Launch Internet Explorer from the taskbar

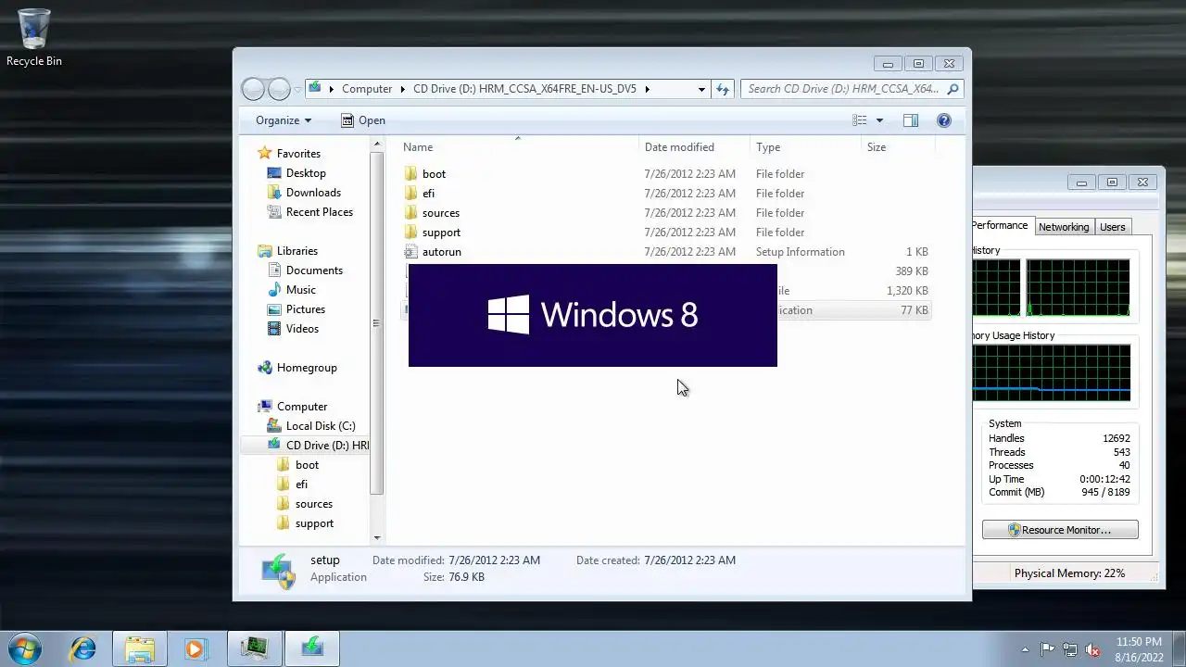pyautogui.click(x=83, y=648)
